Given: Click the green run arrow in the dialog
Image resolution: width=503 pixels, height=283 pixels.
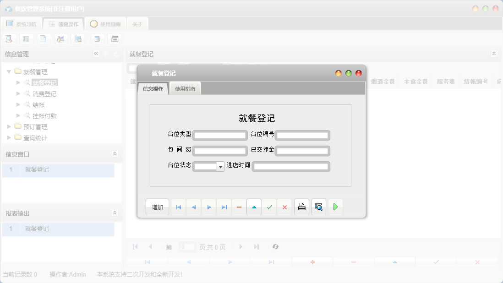Looking at the screenshot, I should pyautogui.click(x=335, y=207).
